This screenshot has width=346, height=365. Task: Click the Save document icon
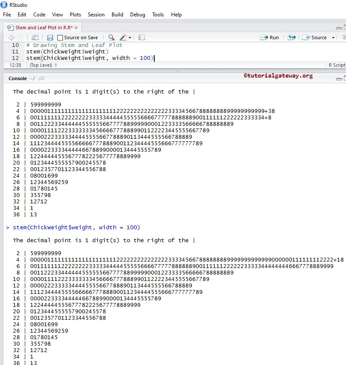point(50,37)
